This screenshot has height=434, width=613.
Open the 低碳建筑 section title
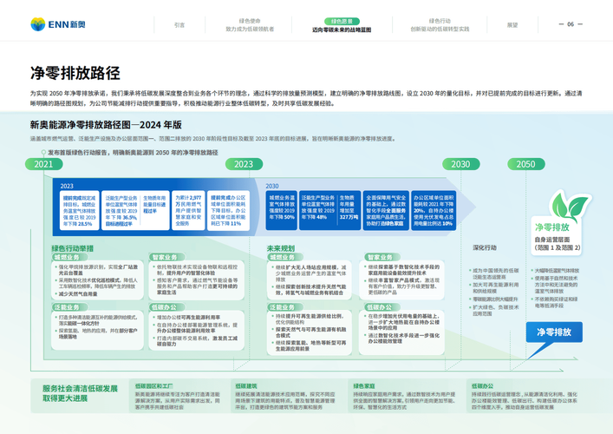pyautogui.click(x=246, y=386)
